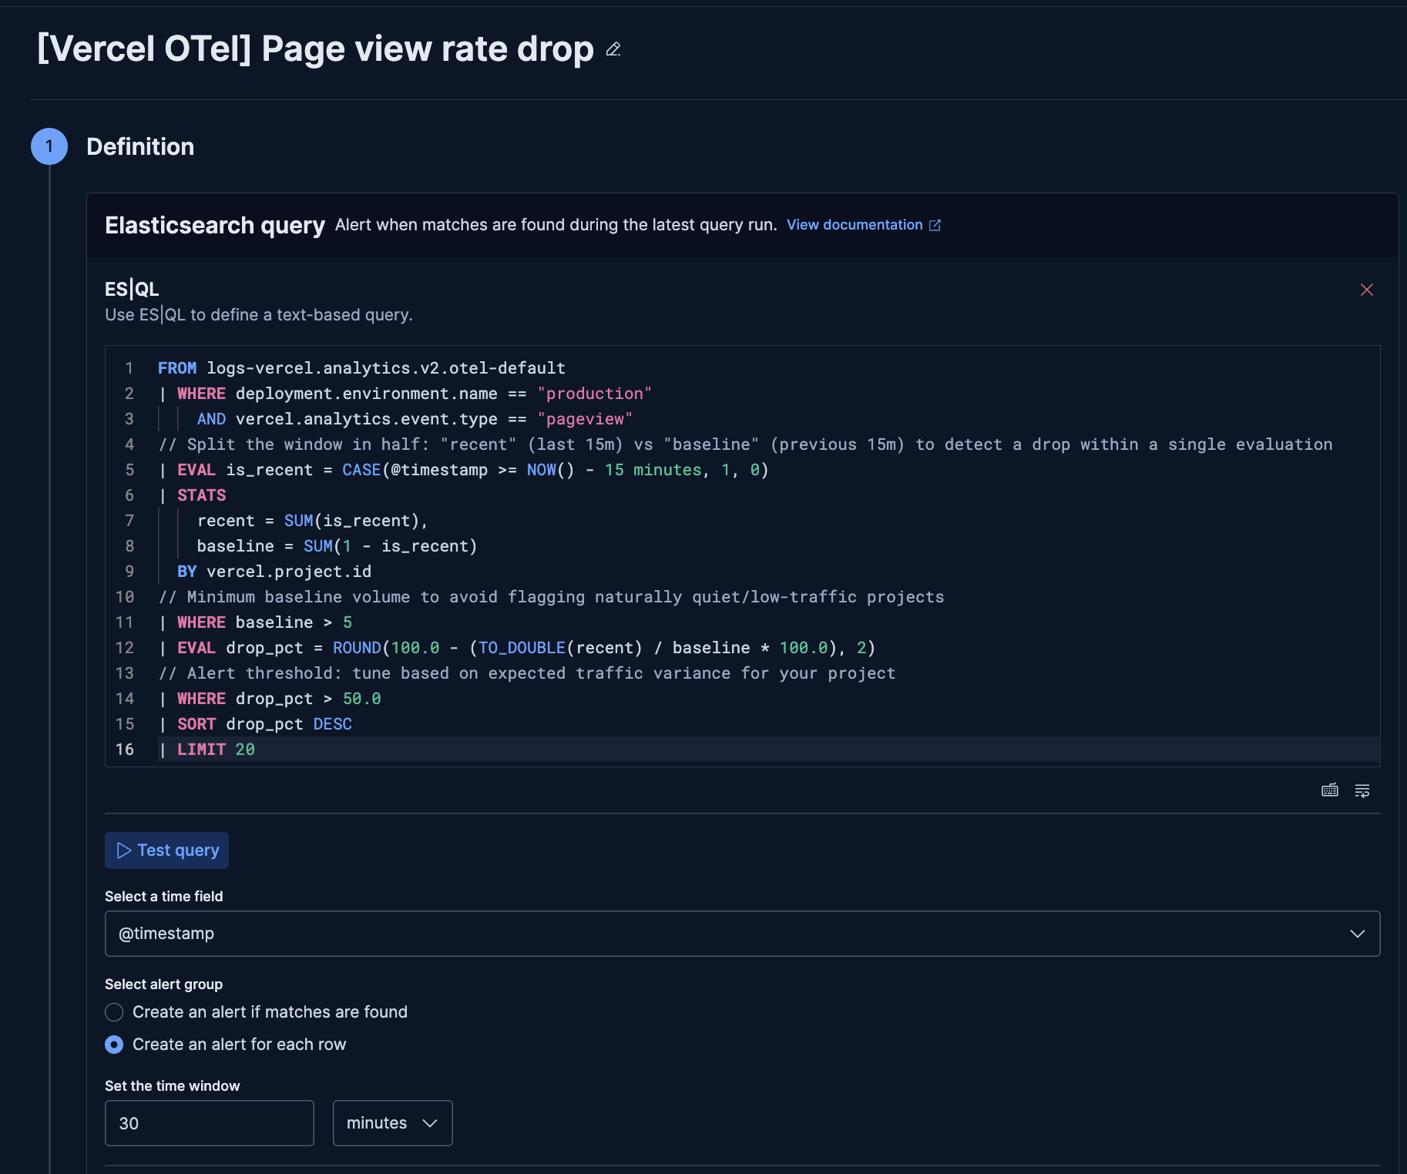Image resolution: width=1407 pixels, height=1174 pixels.
Task: Open the external link icon beside View documentation
Action: pyautogui.click(x=935, y=225)
